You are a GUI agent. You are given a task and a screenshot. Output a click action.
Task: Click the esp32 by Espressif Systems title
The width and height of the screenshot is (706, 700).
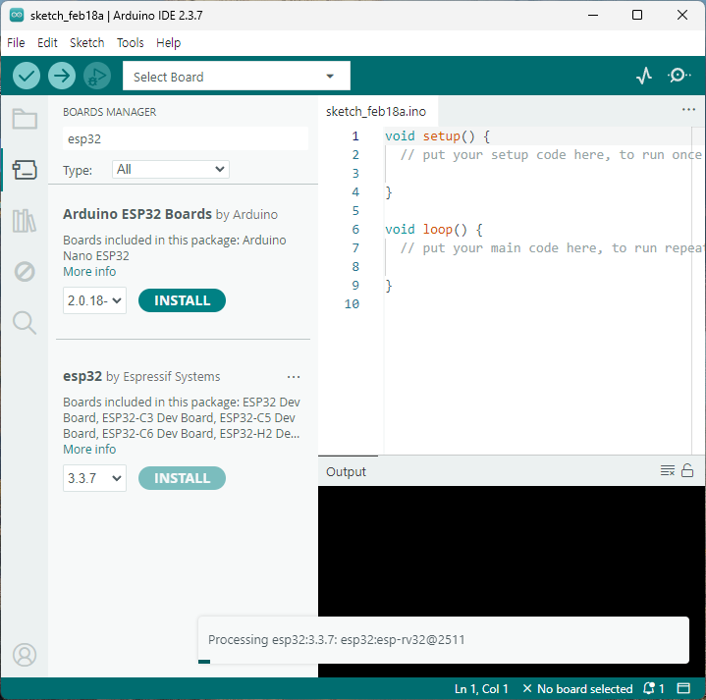tap(141, 376)
